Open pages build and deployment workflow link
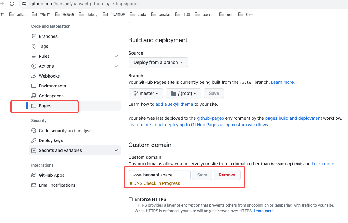Viewport: 348px width, 223px height. click(x=294, y=118)
